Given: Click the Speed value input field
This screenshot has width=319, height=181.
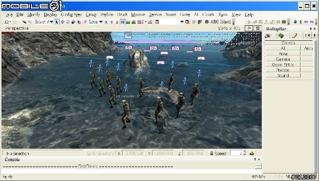Looking at the screenshot, I should pyautogui.click(x=236, y=153).
